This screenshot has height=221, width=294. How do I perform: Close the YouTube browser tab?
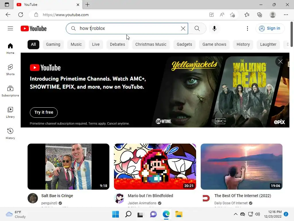coord(78,5)
